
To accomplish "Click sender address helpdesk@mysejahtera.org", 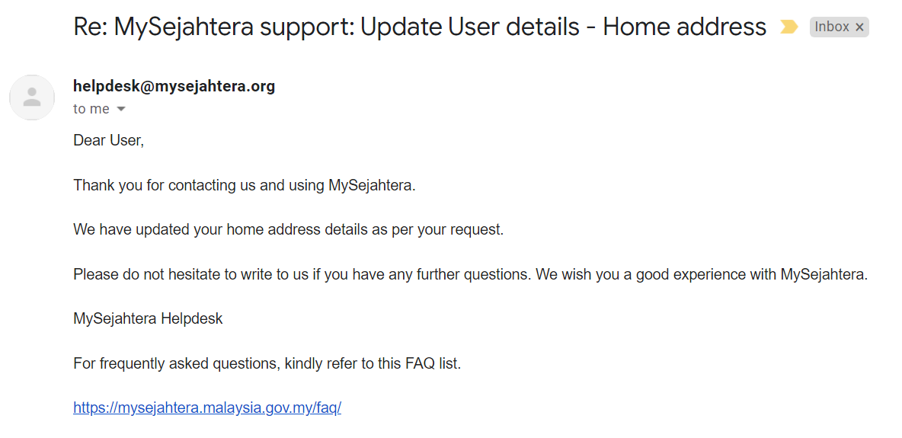I will click(x=174, y=86).
